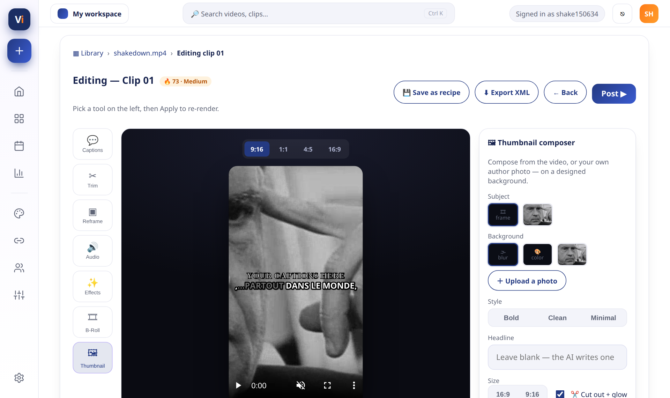Select the B-Roll tool
Screen dimensions: 670x398
pyautogui.click(x=92, y=322)
